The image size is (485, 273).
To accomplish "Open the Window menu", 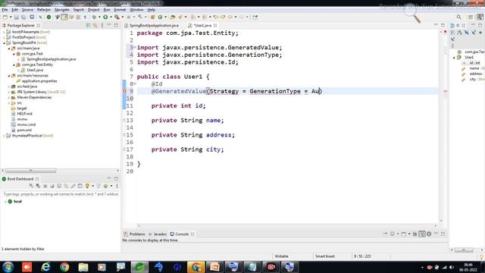I will click(136, 10).
